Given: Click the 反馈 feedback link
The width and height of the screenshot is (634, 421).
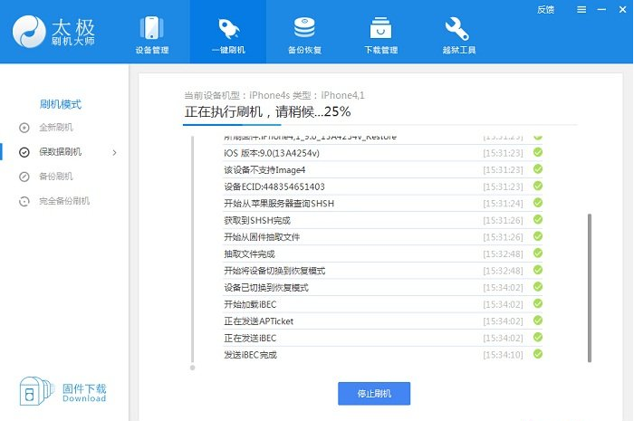Looking at the screenshot, I should [x=545, y=10].
